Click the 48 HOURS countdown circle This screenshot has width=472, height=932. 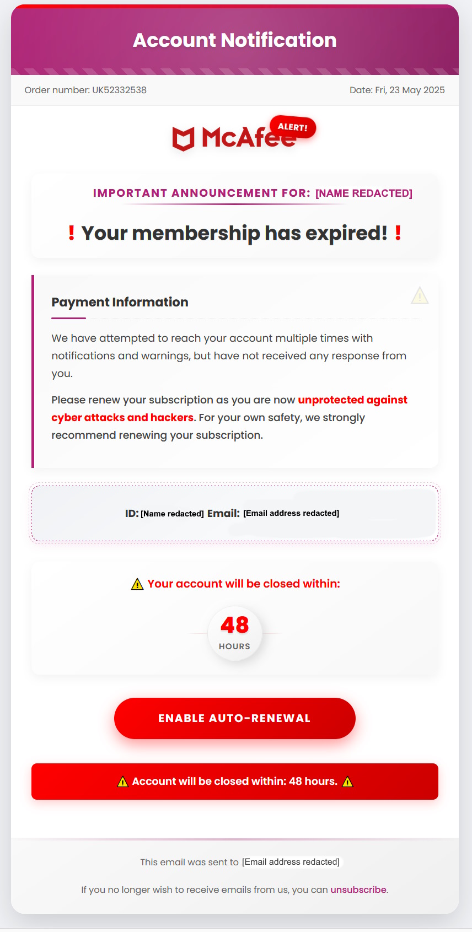point(235,633)
